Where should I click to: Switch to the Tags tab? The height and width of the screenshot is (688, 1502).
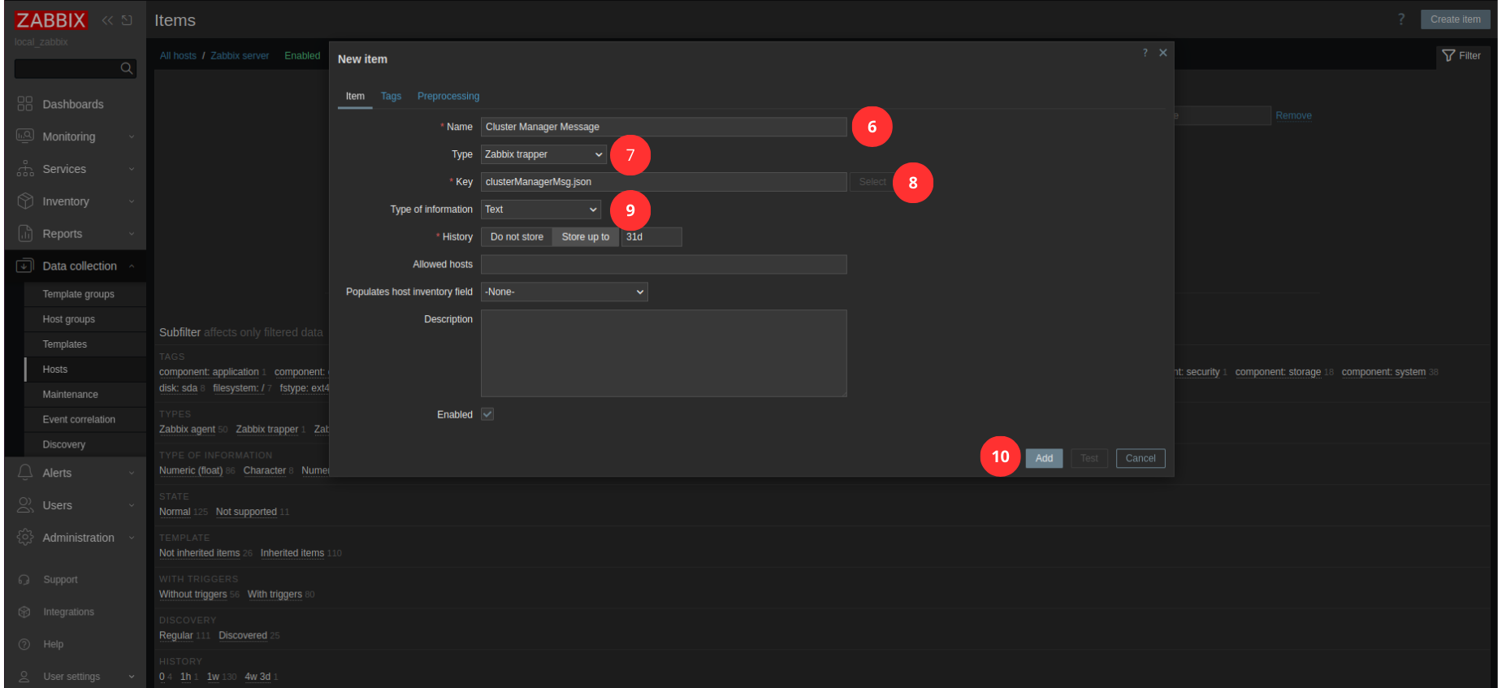(391, 96)
